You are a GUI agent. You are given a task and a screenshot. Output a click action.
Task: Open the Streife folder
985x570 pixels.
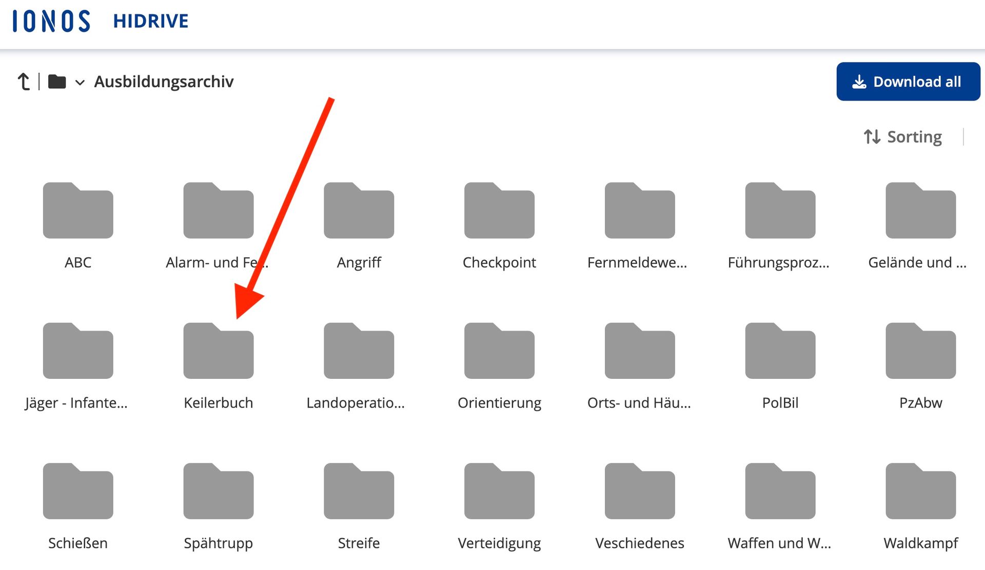tap(359, 492)
